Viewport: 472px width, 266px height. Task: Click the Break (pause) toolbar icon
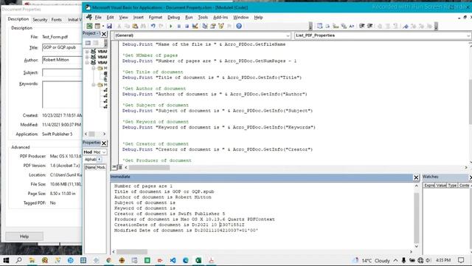[x=178, y=27]
